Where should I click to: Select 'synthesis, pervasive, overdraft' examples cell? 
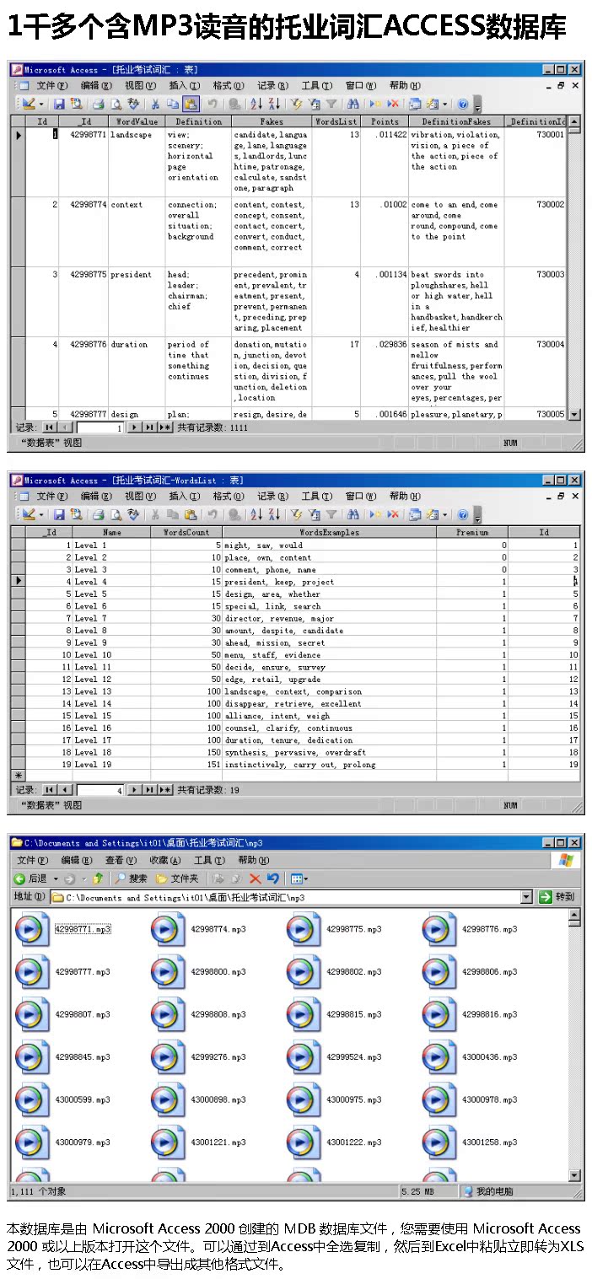[x=330, y=752]
